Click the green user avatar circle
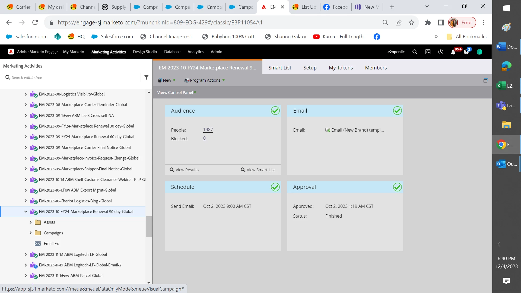This screenshot has height=293, width=521. click(479, 52)
